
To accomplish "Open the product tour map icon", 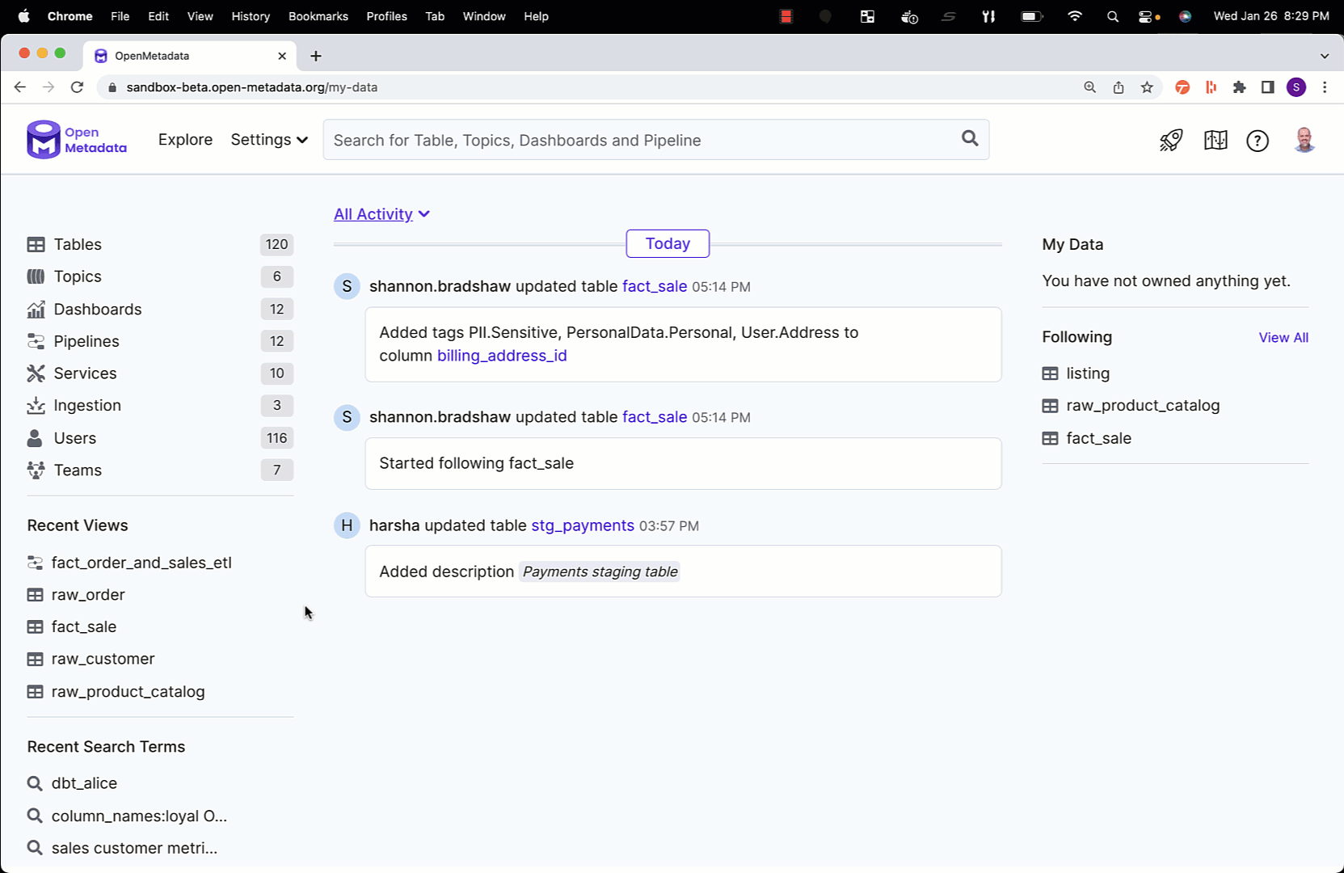I will [1215, 141].
